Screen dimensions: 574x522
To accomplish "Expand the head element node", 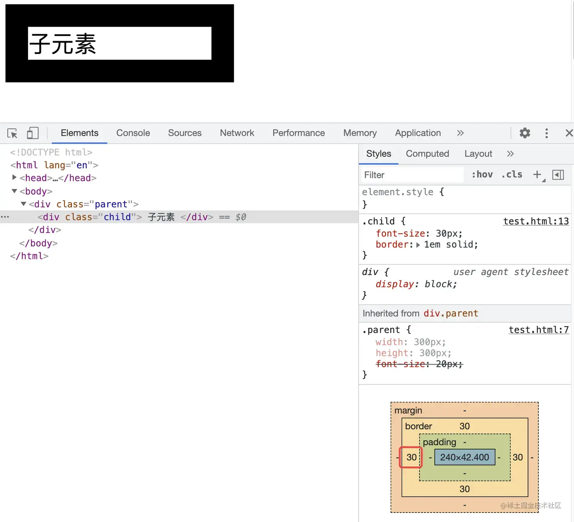I will point(14,177).
